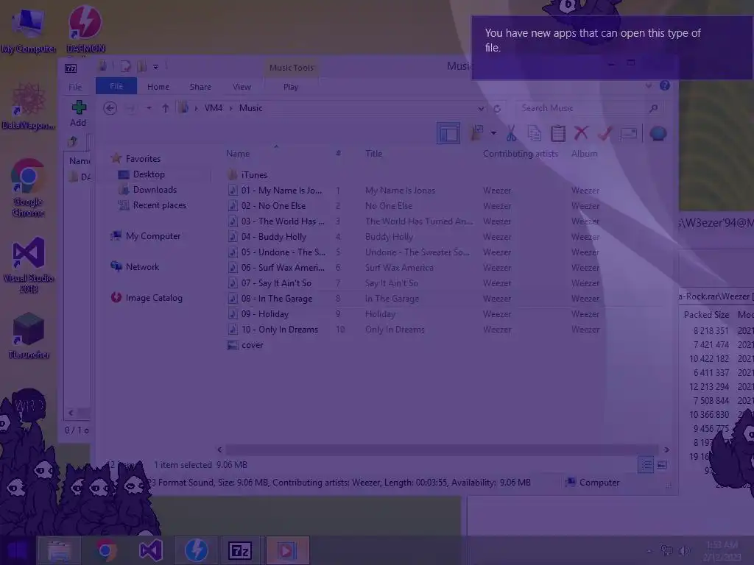This screenshot has height=565, width=754.
Task: Sort by Contributing artists column header
Action: [x=521, y=154]
